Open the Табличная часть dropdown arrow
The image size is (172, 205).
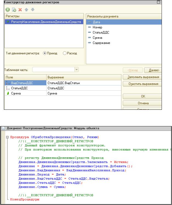[77, 70]
